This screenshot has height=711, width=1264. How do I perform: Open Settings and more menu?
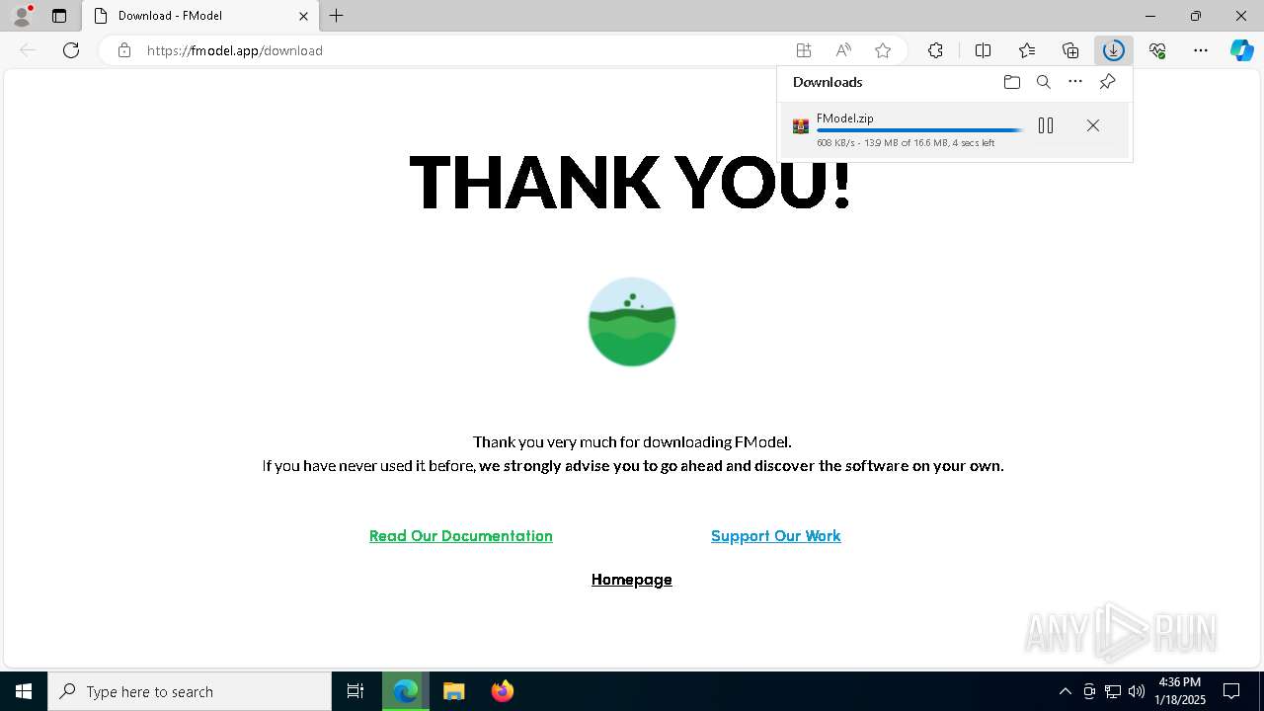tap(1201, 50)
